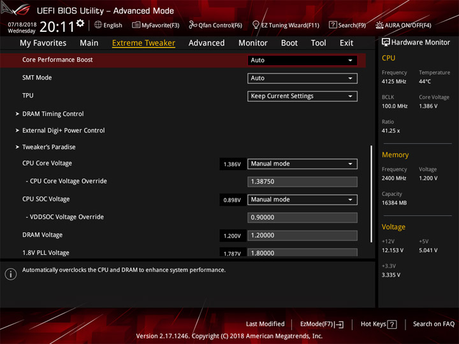
Task: Click the VDDSOC Voltage Override field
Action: click(302, 218)
